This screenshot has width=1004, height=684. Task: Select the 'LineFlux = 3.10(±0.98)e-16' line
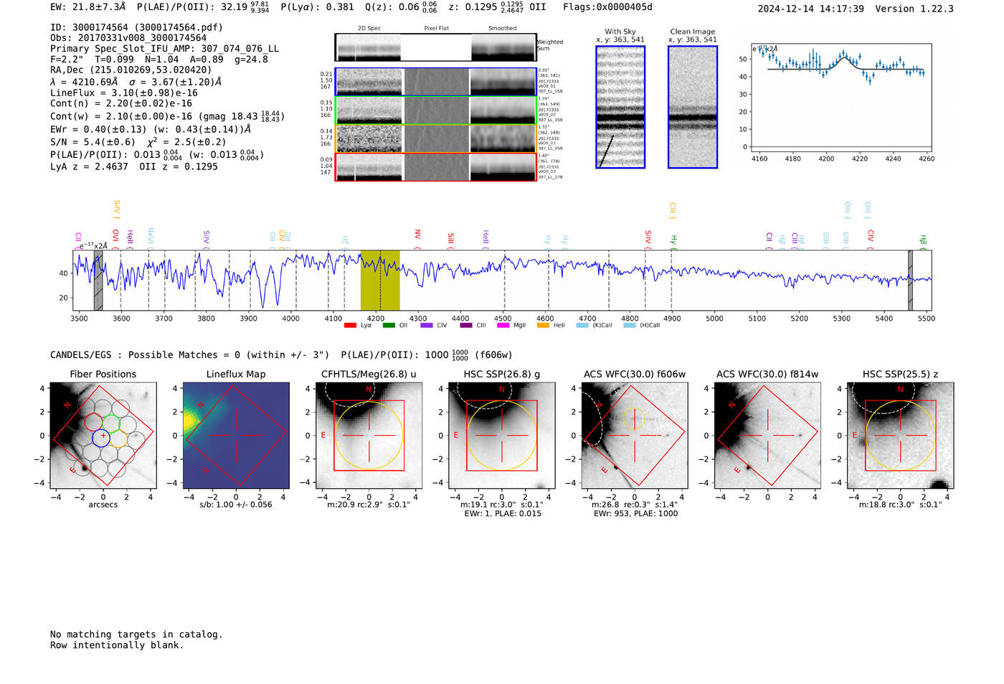(124, 93)
